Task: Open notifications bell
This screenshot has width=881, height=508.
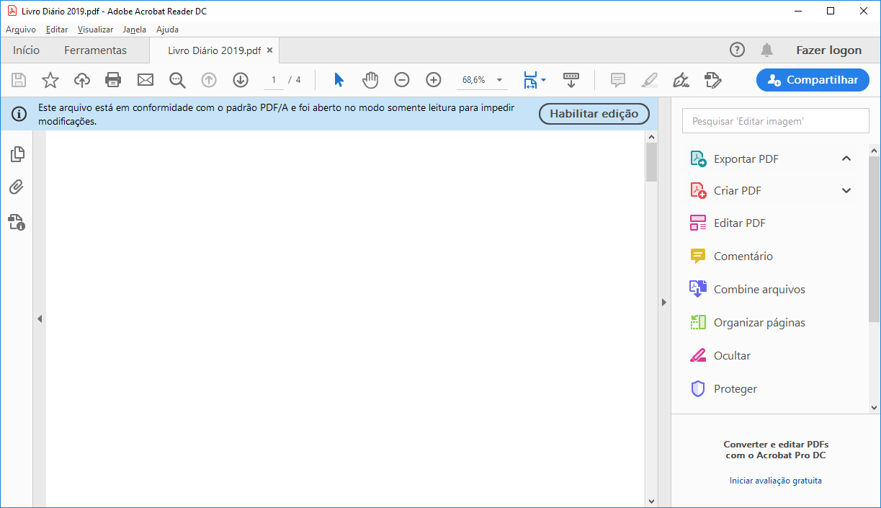Action: (767, 50)
